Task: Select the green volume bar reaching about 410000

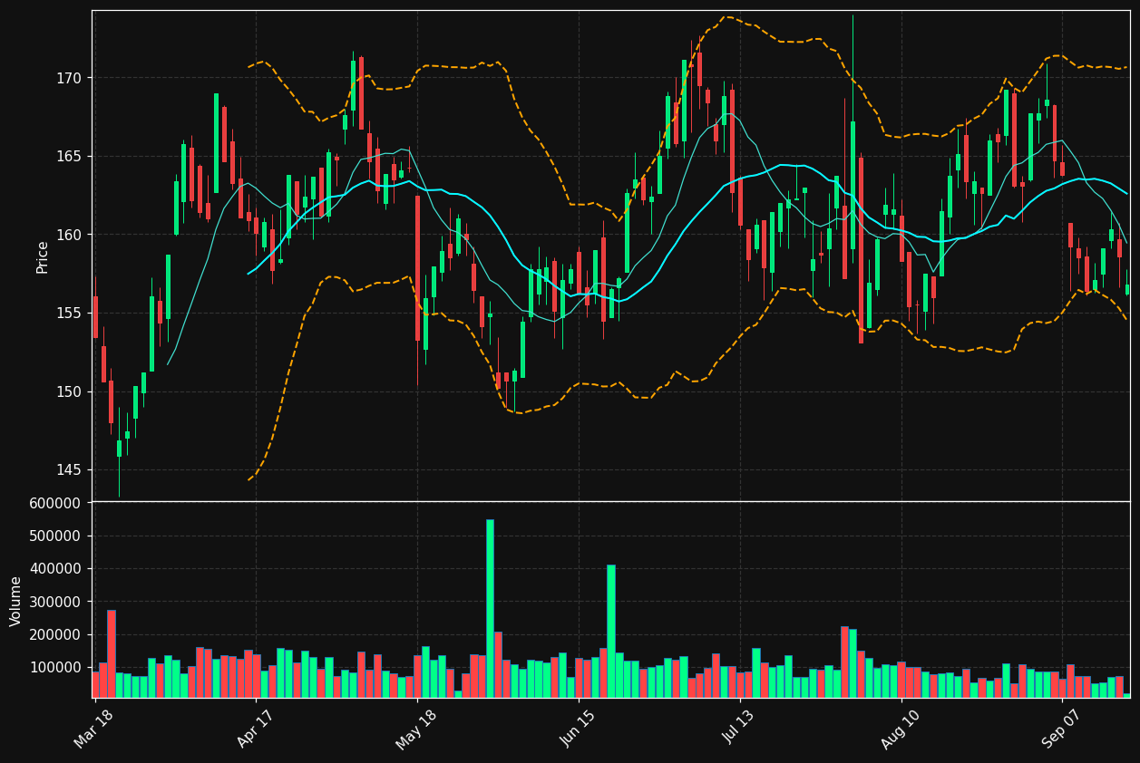Action: [x=611, y=632]
